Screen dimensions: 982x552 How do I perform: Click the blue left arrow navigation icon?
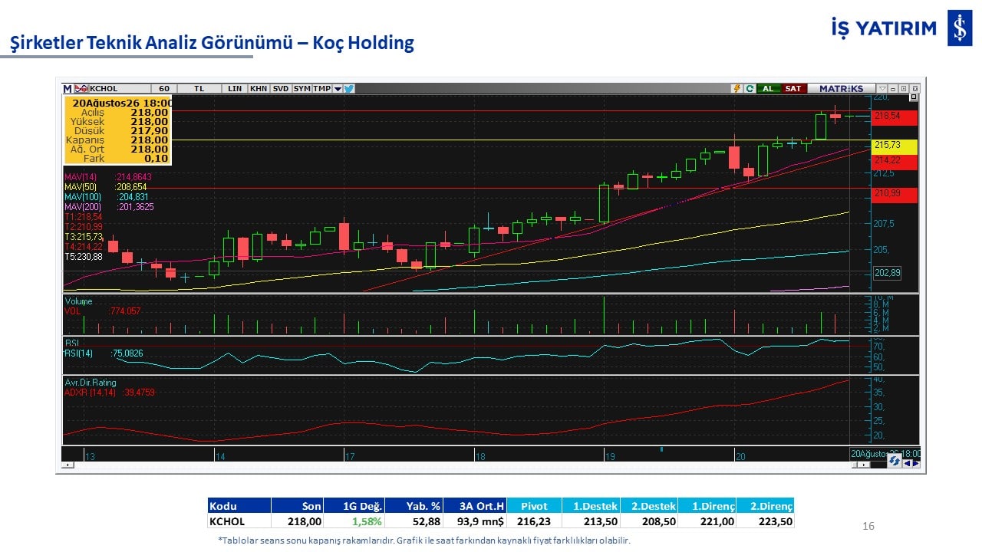pyautogui.click(x=907, y=462)
